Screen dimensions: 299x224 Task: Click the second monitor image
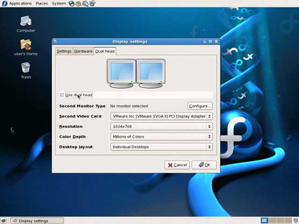(150, 74)
